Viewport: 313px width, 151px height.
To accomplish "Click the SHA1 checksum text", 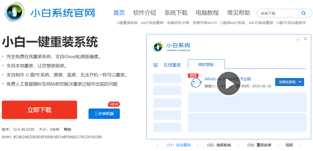I will (x=52, y=137).
